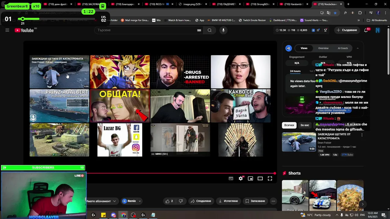Screen dimensions: 390x219
Task: Toggle subtitles on the video player
Action: pyautogui.click(x=231, y=179)
